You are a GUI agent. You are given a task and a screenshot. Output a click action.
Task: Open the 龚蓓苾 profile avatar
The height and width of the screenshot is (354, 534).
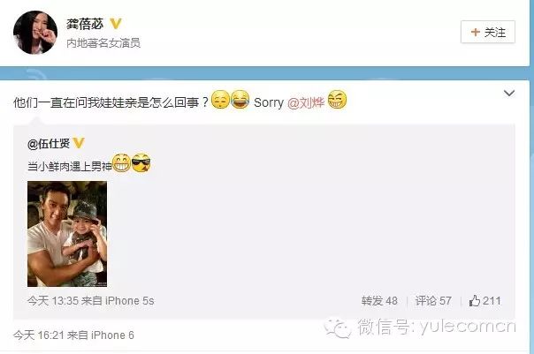tap(35, 33)
